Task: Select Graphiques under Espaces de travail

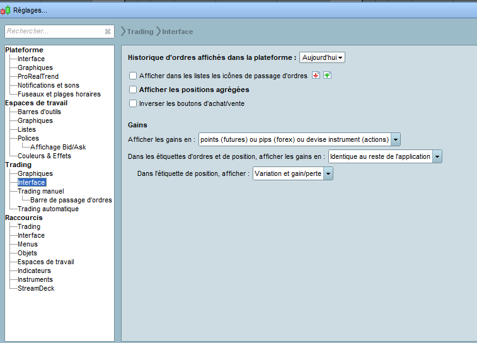Action: click(x=35, y=120)
